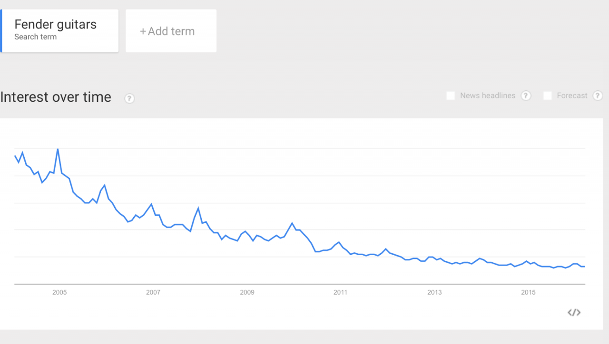Click the 2013 label on time axis
Screen dimensions: 609x344
[434, 292]
